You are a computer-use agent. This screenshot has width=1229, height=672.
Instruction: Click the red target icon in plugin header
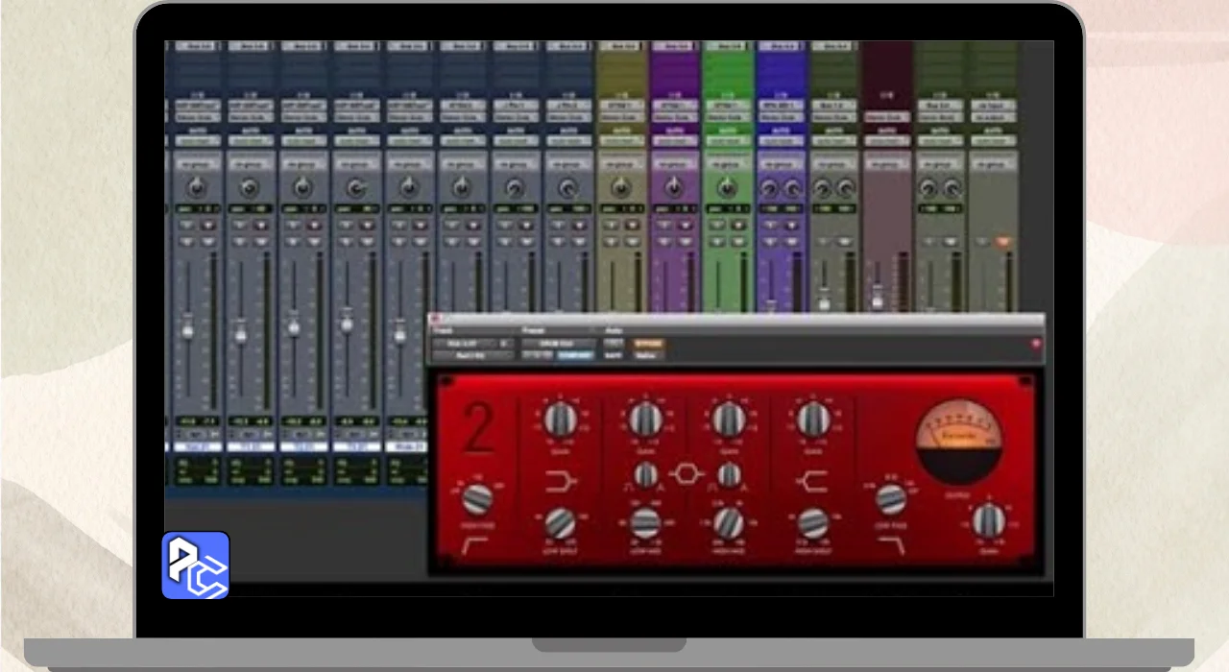point(1035,345)
